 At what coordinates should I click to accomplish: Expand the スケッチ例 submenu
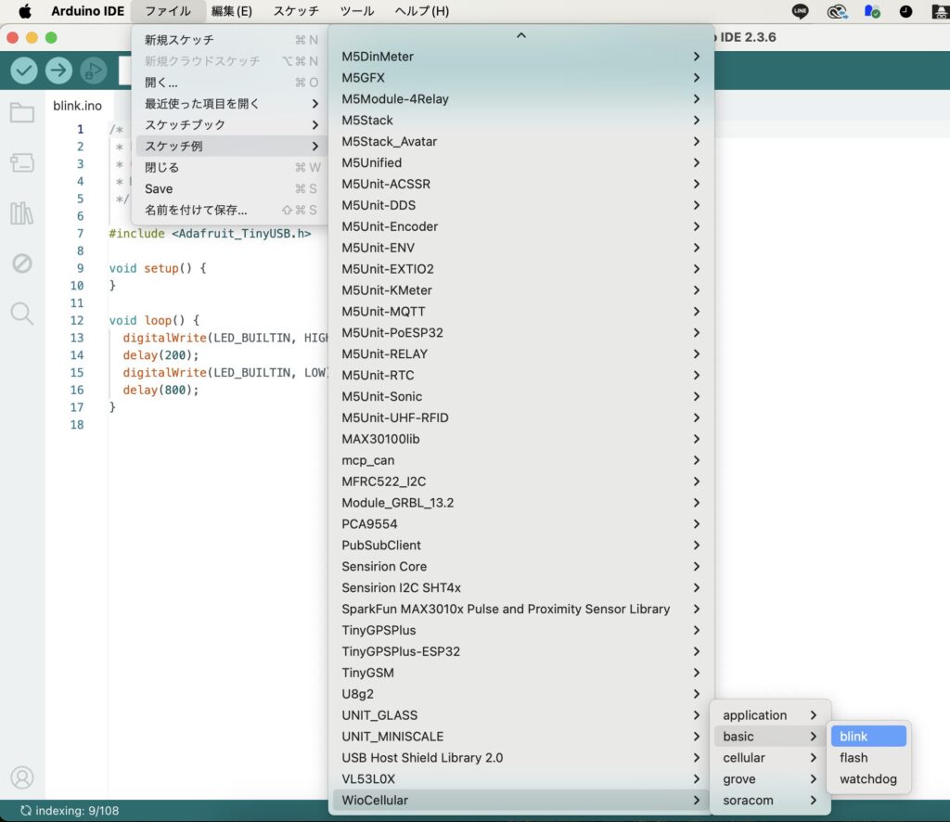pos(231,146)
